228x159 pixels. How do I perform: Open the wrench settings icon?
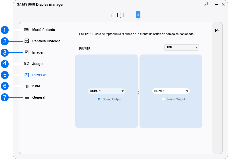pos(206,5)
